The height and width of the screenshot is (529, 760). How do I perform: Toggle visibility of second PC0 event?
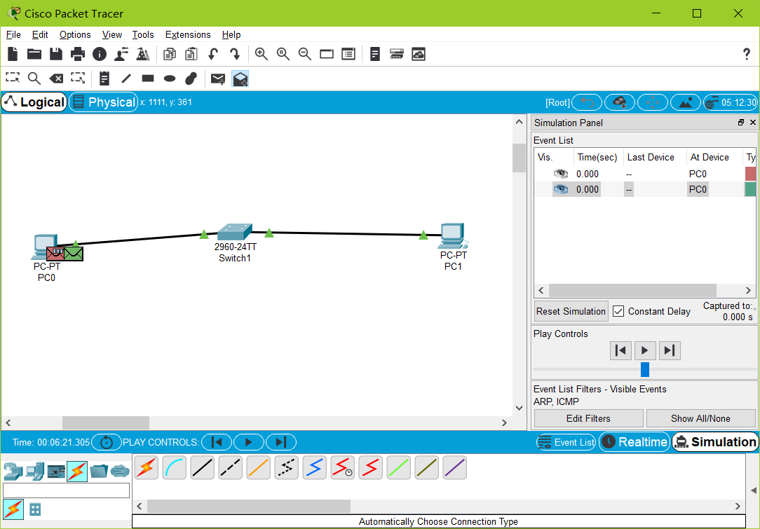coord(561,189)
